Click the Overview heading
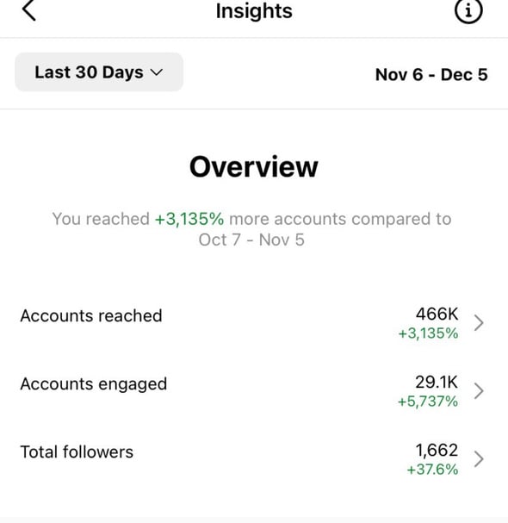 (x=254, y=167)
